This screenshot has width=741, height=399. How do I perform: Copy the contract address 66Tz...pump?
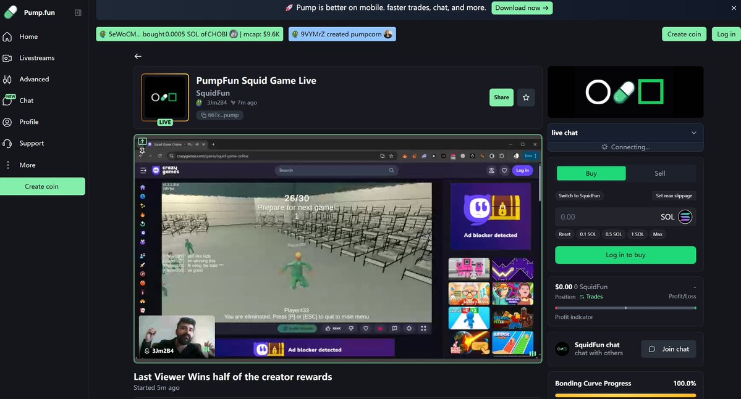tap(220, 115)
